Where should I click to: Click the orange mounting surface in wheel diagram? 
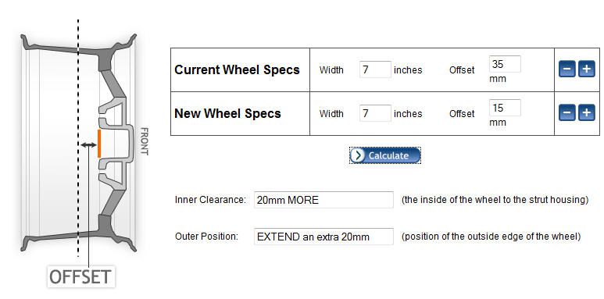tap(99, 144)
